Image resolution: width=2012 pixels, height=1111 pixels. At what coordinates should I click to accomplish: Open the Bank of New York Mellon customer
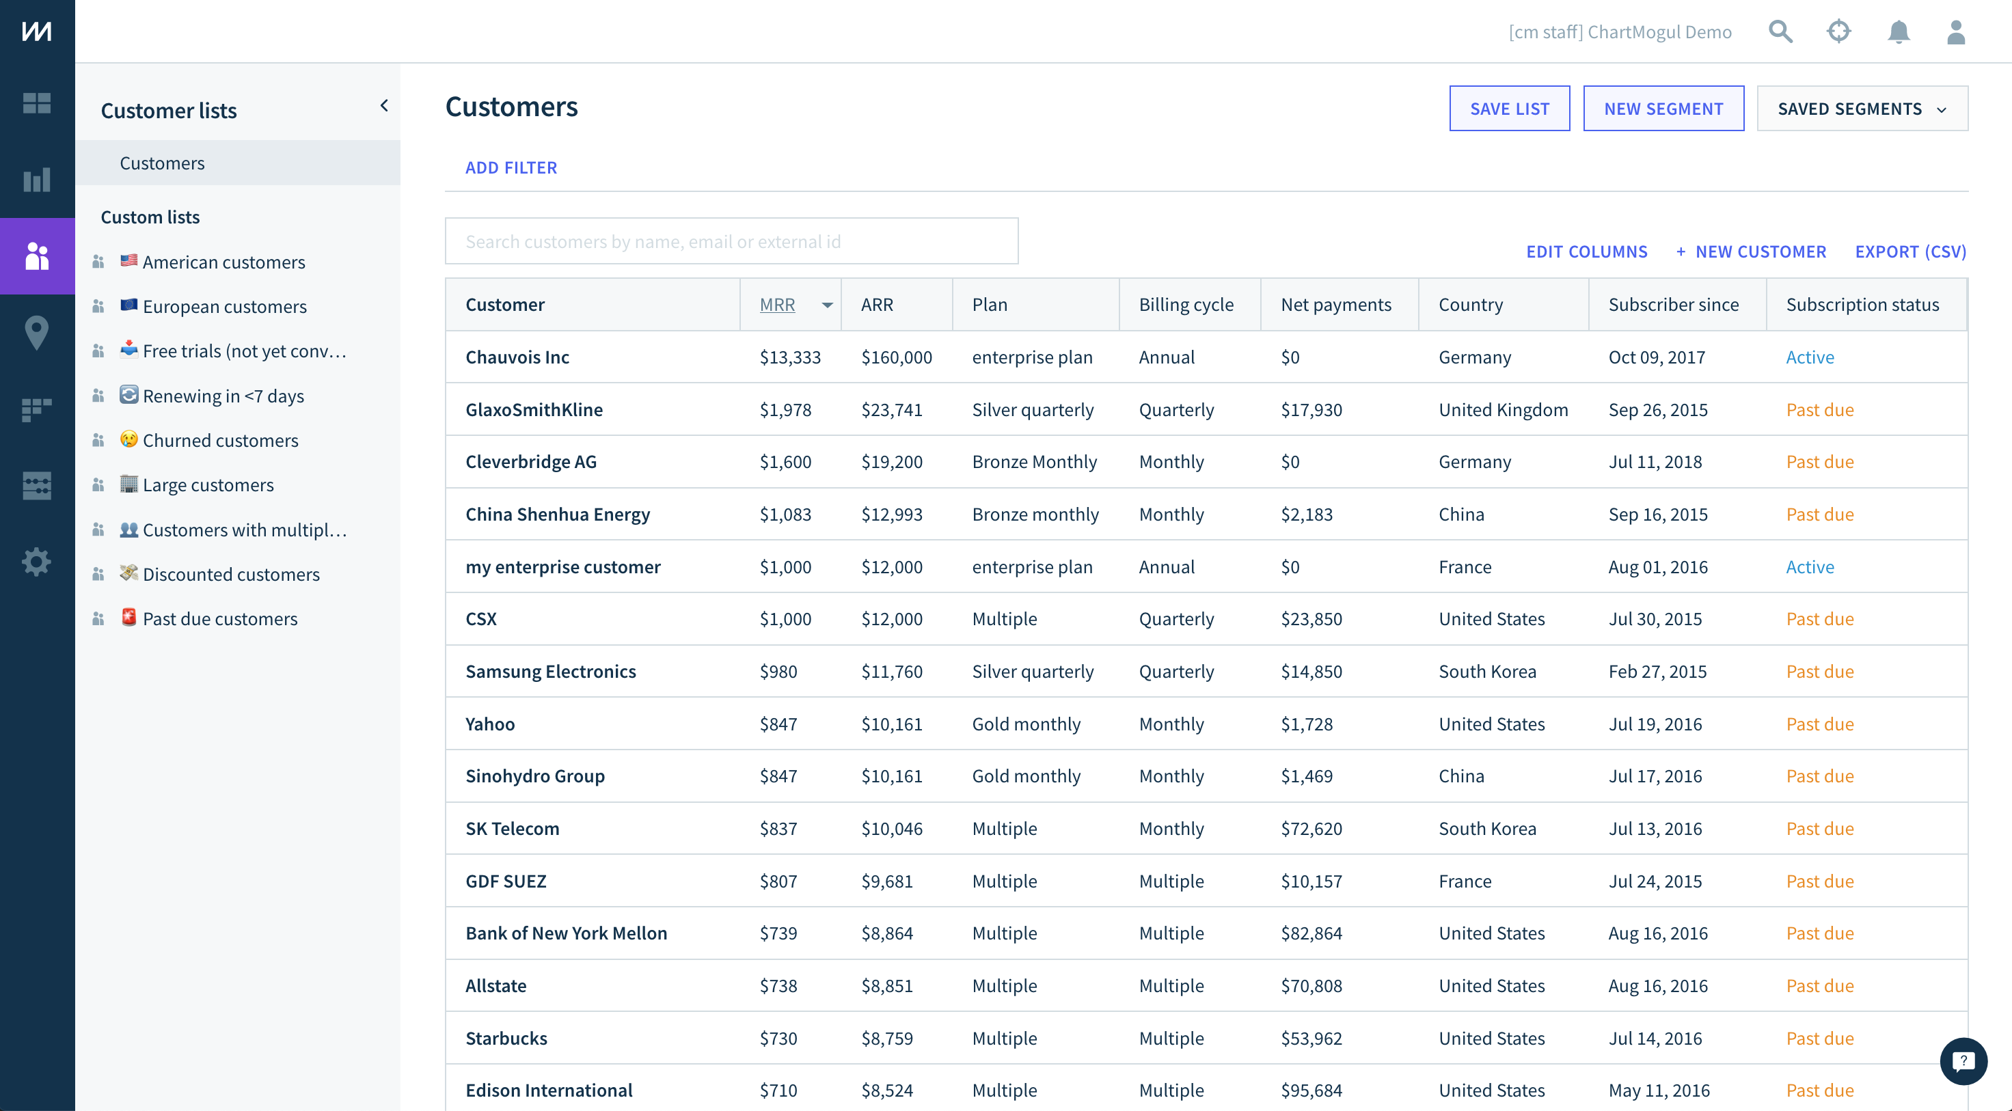coord(565,933)
